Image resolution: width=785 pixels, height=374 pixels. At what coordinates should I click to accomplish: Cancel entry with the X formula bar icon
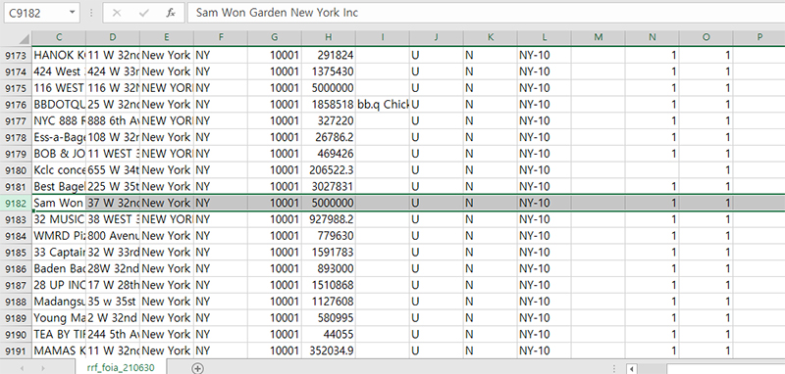click(x=117, y=13)
